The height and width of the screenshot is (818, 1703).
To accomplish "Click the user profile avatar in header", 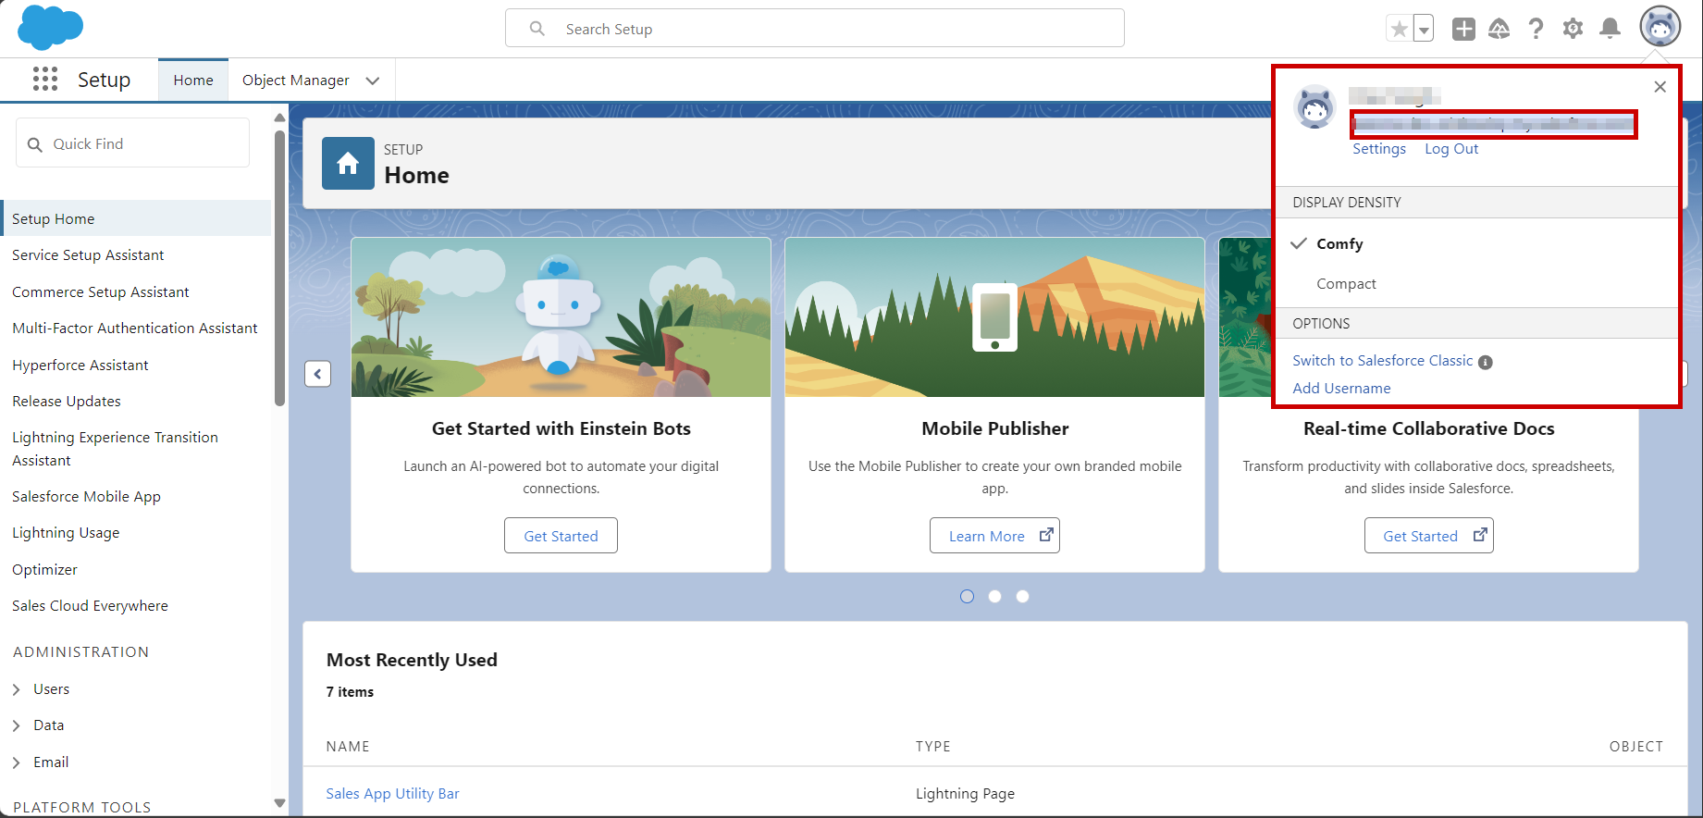I will point(1660,27).
